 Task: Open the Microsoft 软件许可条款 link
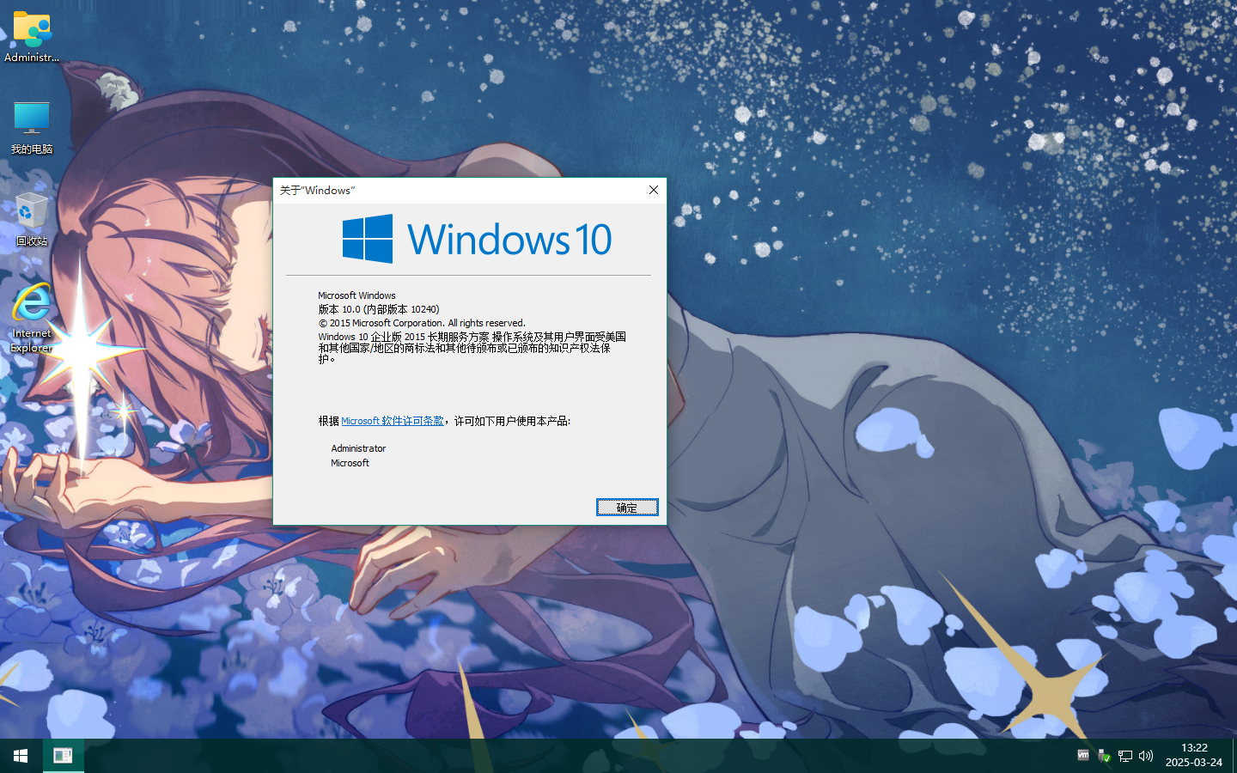pyautogui.click(x=393, y=421)
